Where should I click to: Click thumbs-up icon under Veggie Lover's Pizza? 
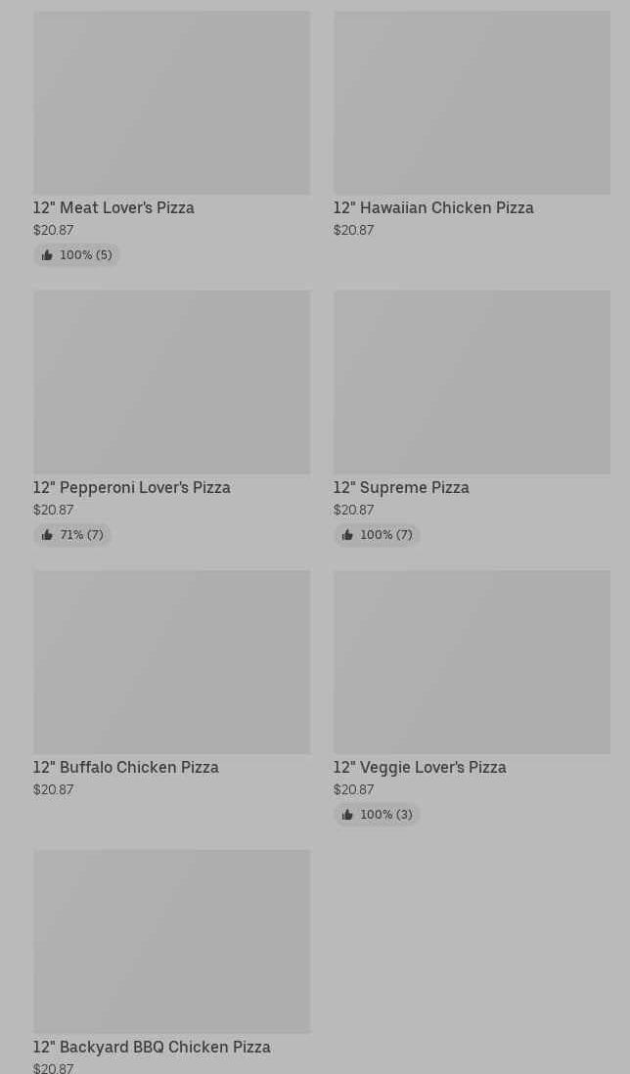[x=347, y=815]
